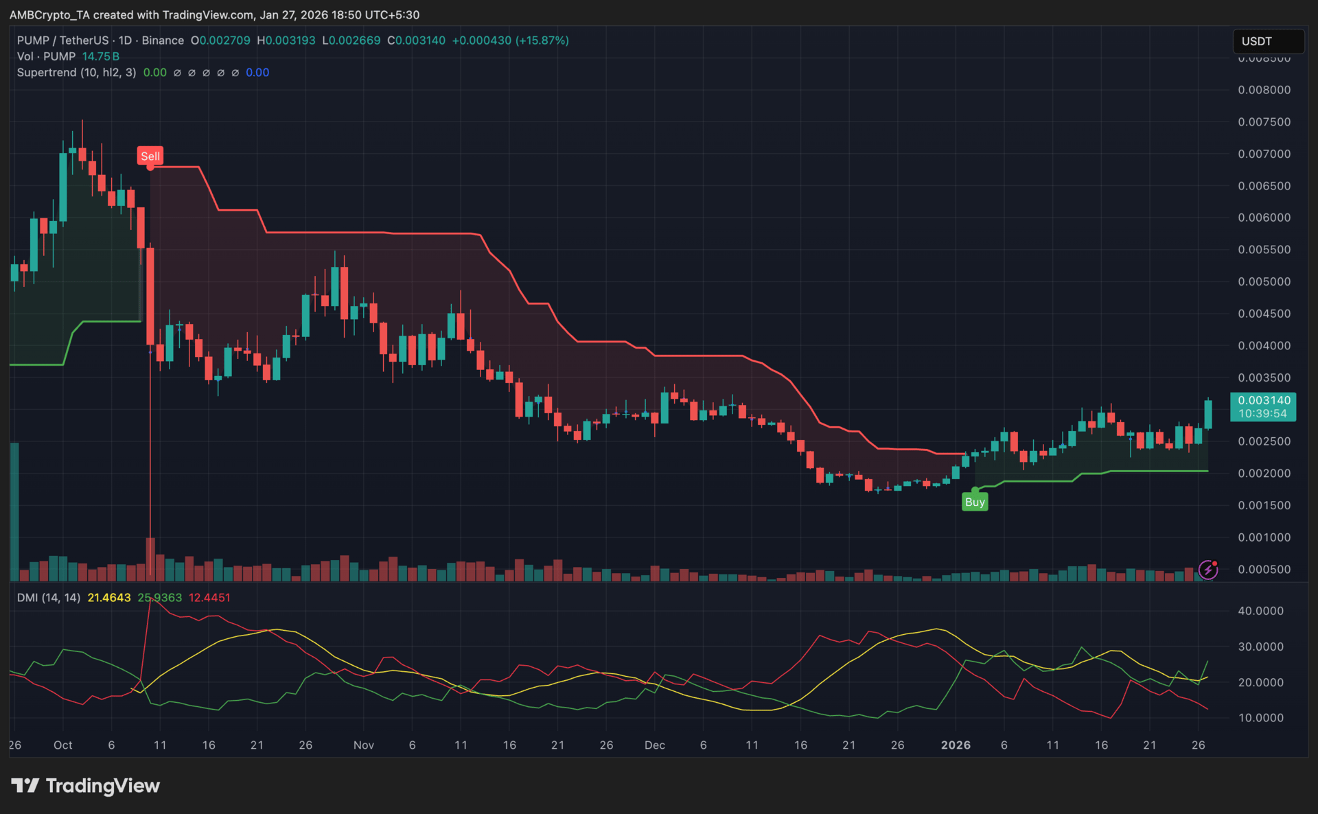Click the 0.005000 price scale label
1318x814 pixels.
click(1264, 281)
